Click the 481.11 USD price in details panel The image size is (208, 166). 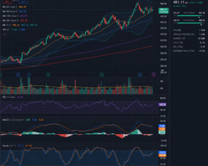(x=181, y=2)
